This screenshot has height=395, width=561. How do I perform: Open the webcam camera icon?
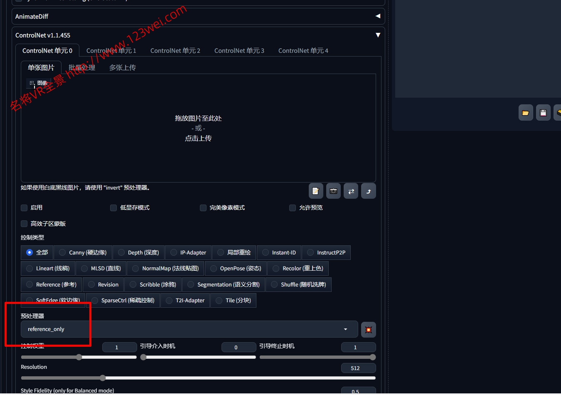[333, 191]
